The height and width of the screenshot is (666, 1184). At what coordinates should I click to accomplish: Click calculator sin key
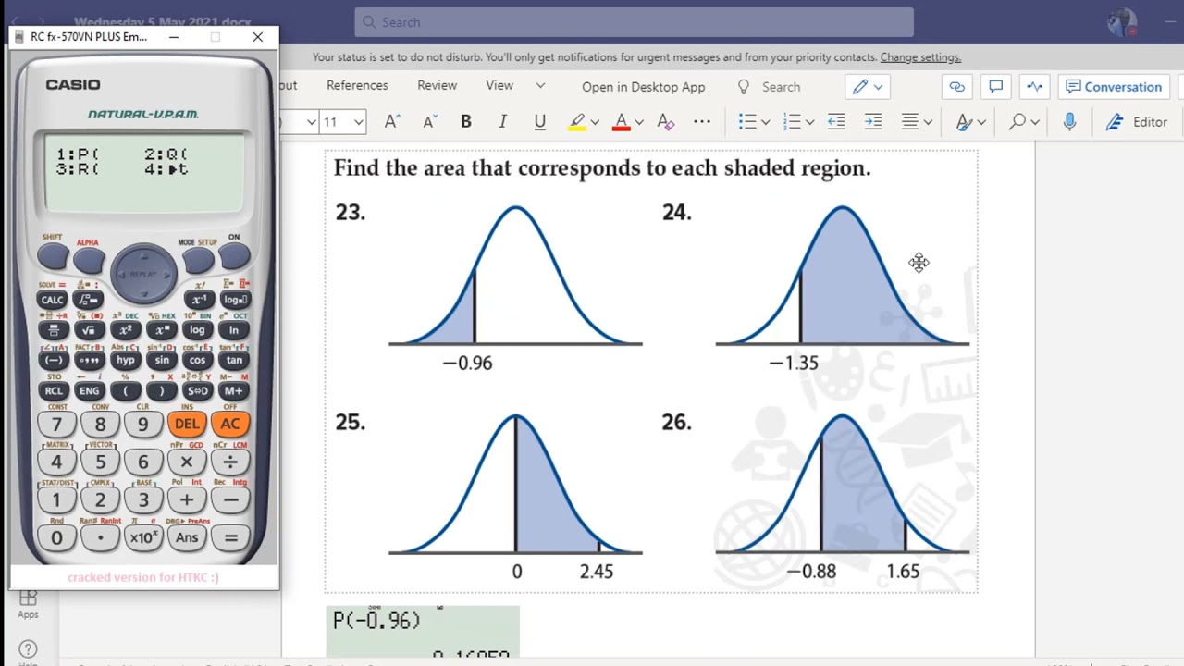point(162,361)
